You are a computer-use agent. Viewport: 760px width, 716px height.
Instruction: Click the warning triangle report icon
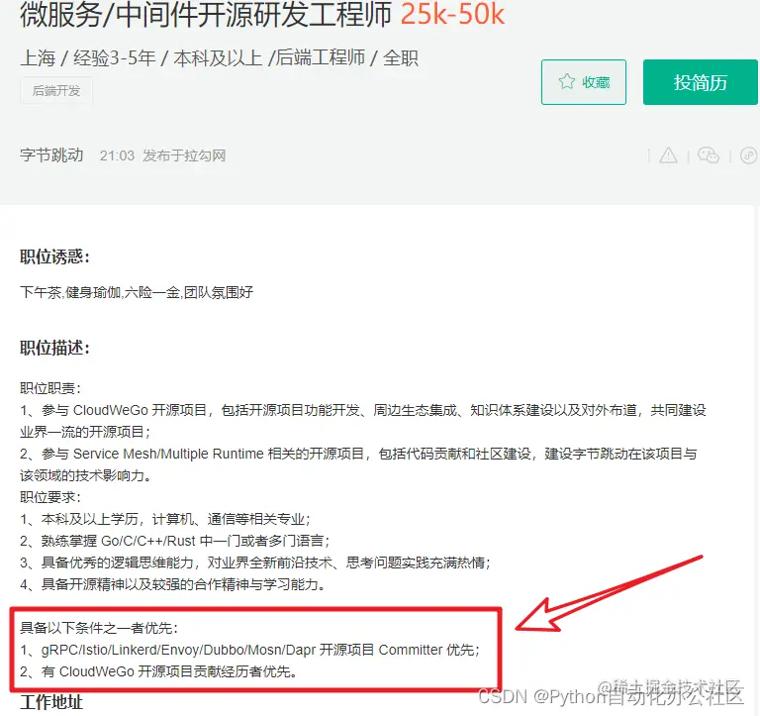[x=668, y=155]
